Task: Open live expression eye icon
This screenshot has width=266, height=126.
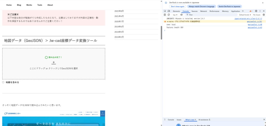Action: tap(181, 15)
